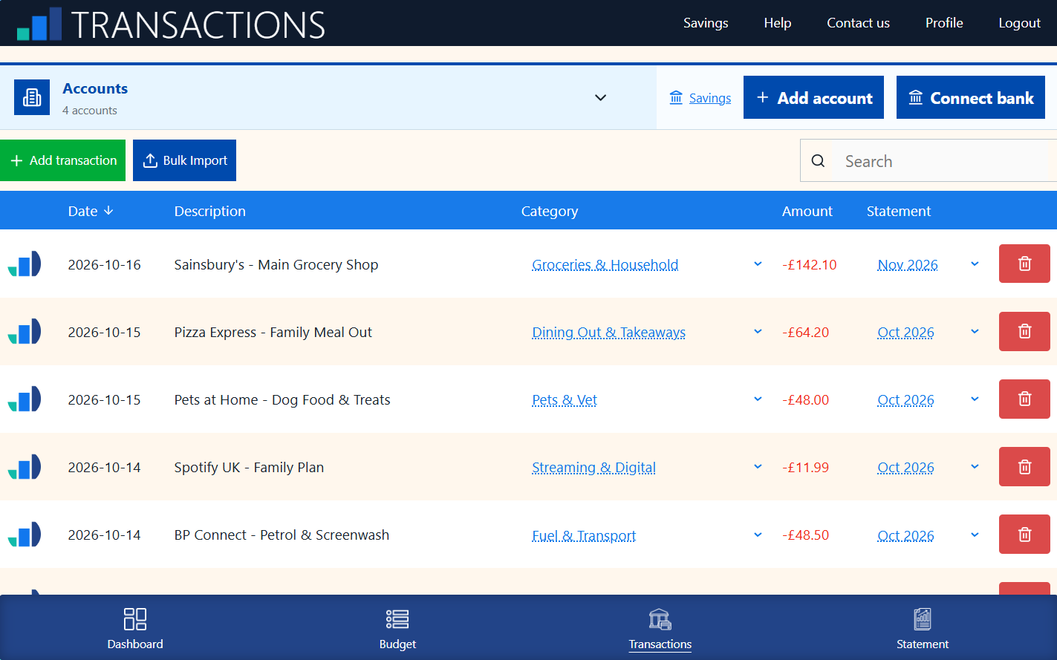Click the green Add transaction button
1057x660 pixels.
(63, 160)
